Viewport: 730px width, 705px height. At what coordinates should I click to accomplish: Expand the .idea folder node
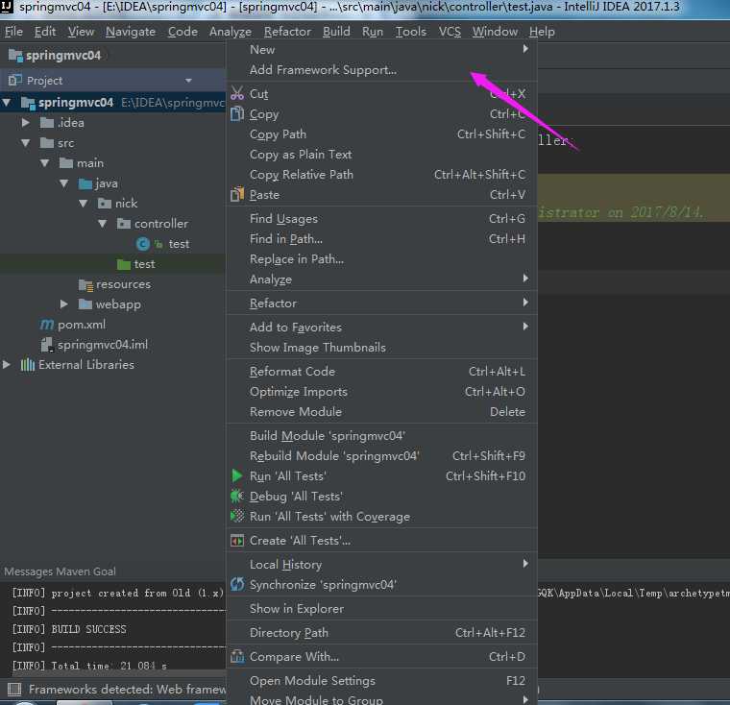tap(26, 123)
